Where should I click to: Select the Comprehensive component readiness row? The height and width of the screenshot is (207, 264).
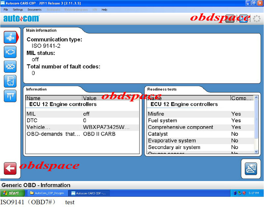200,127
